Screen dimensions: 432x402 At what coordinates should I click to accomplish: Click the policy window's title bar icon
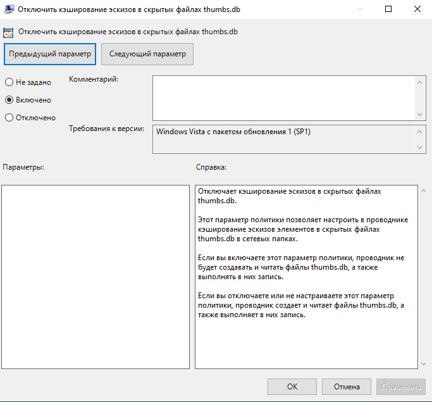click(9, 9)
